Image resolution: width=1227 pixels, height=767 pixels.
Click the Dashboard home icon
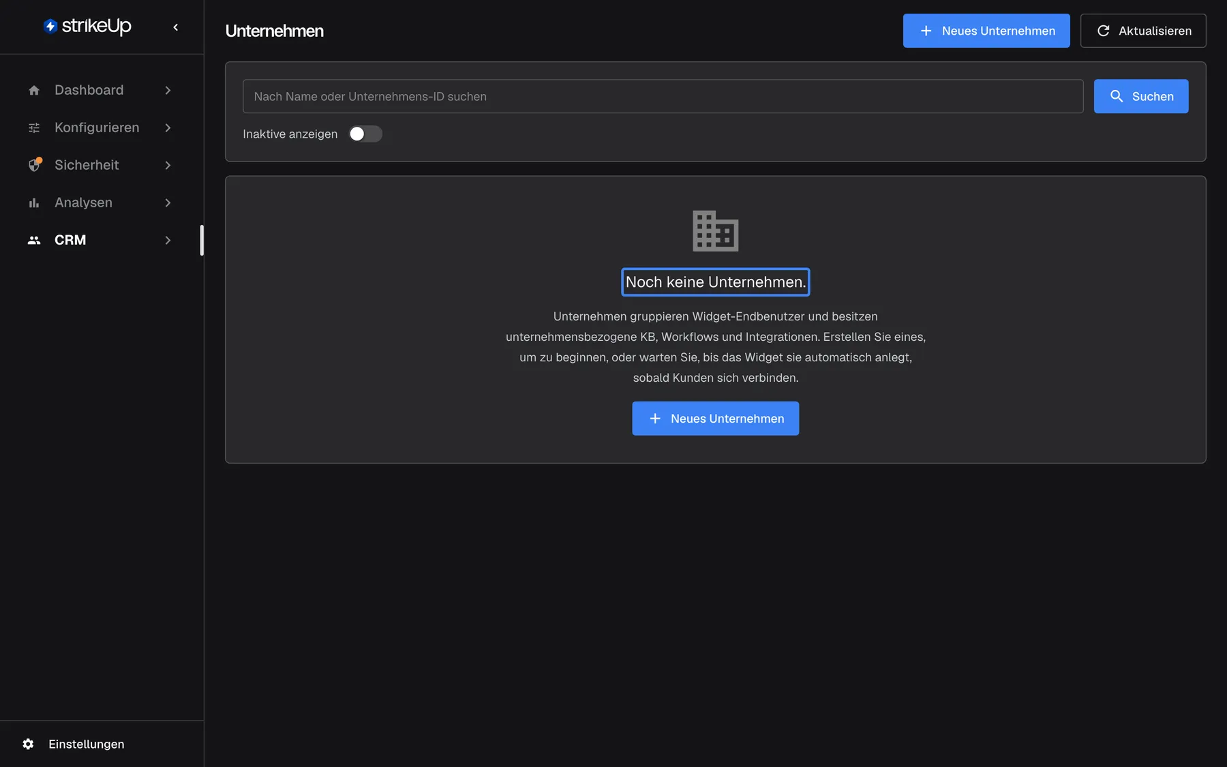point(34,90)
